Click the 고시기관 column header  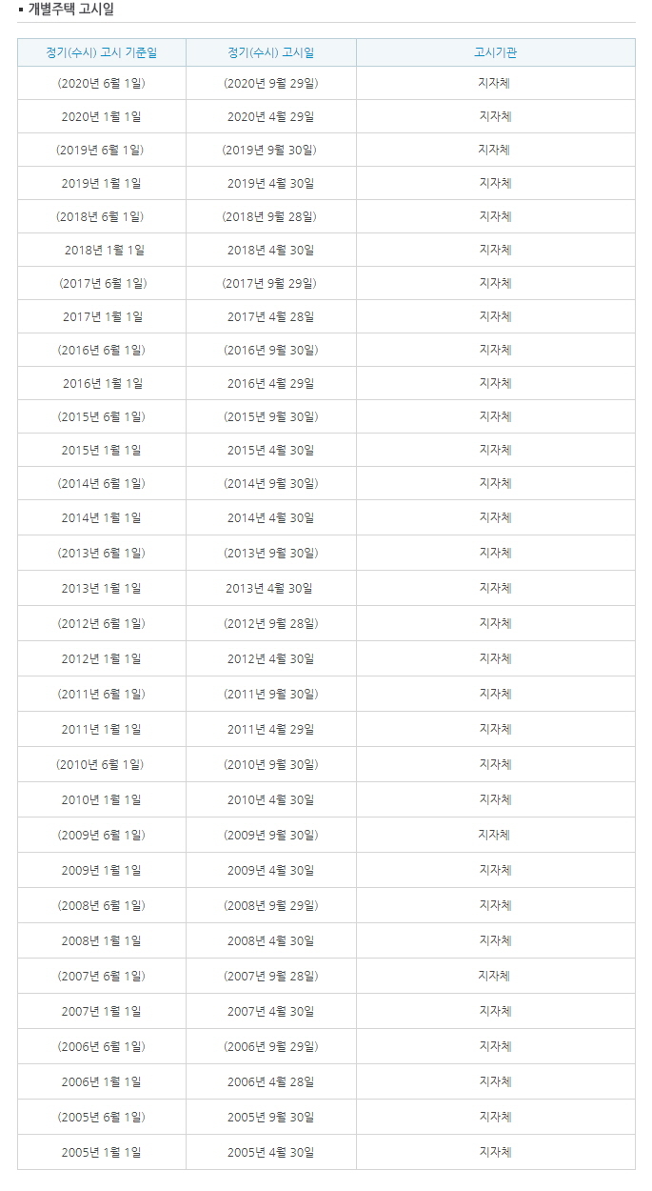495,52
